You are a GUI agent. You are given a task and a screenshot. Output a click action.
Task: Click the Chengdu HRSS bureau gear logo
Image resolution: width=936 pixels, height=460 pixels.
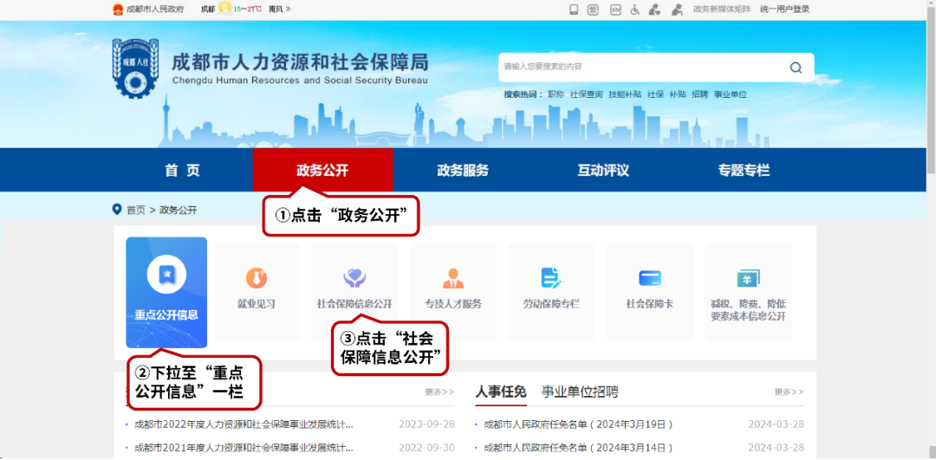point(135,68)
